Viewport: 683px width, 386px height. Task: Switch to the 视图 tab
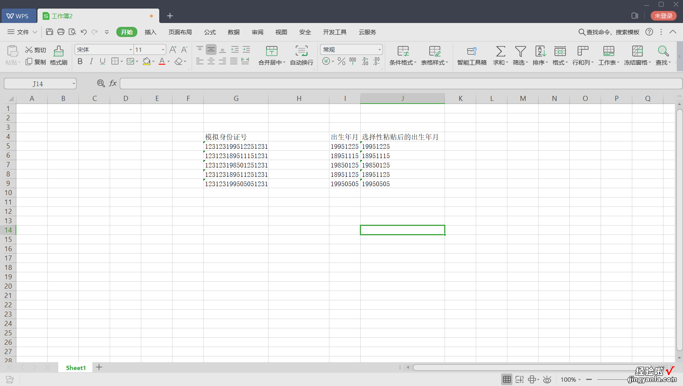pos(281,32)
